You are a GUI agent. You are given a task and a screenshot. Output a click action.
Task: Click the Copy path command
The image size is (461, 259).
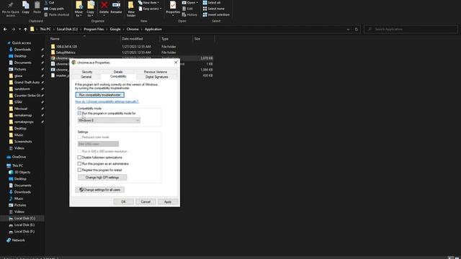click(54, 9)
